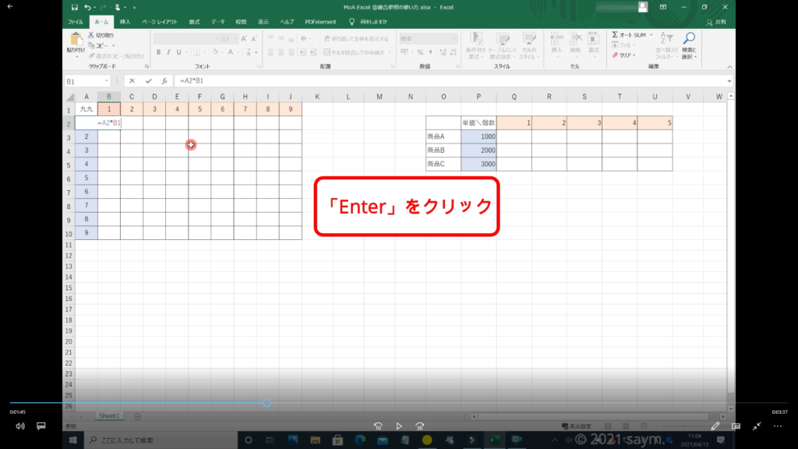Switch to the 数式 (Formulas) ribbon tab
Screen dimensions: 798x449
pyautogui.click(x=194, y=22)
